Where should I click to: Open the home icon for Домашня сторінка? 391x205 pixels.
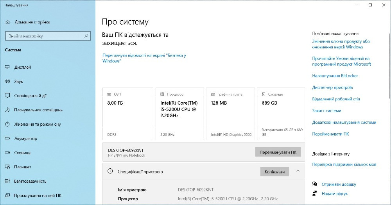pyautogui.click(x=7, y=22)
